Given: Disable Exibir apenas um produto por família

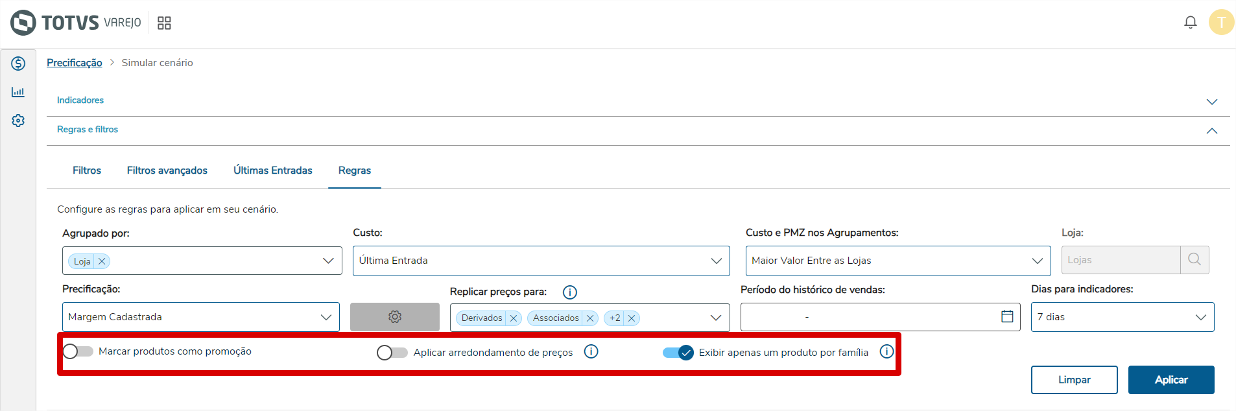Looking at the screenshot, I should [x=678, y=353].
